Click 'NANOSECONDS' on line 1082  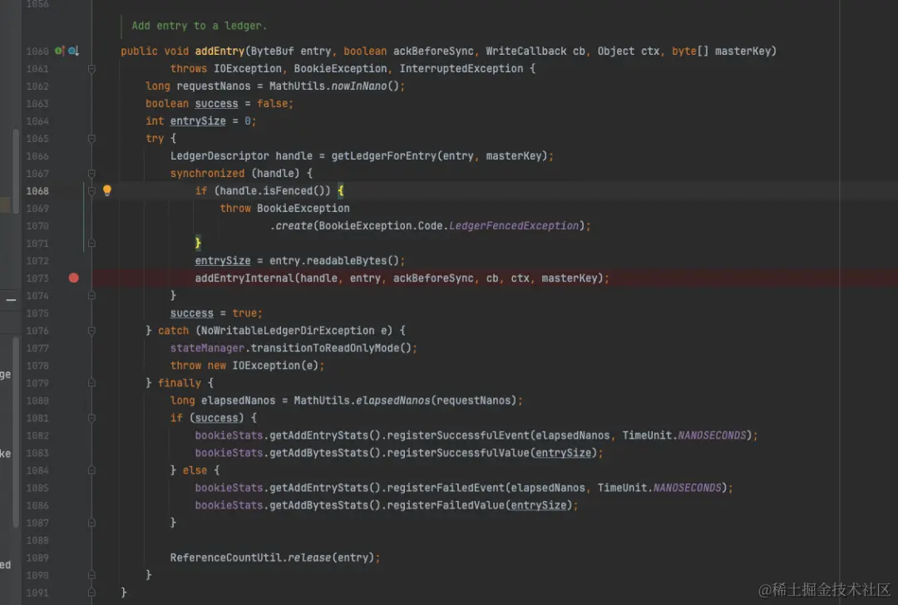(x=712, y=435)
